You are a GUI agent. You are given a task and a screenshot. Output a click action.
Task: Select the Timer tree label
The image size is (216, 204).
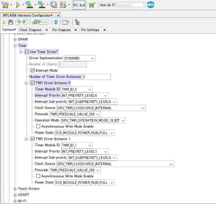[22, 46]
